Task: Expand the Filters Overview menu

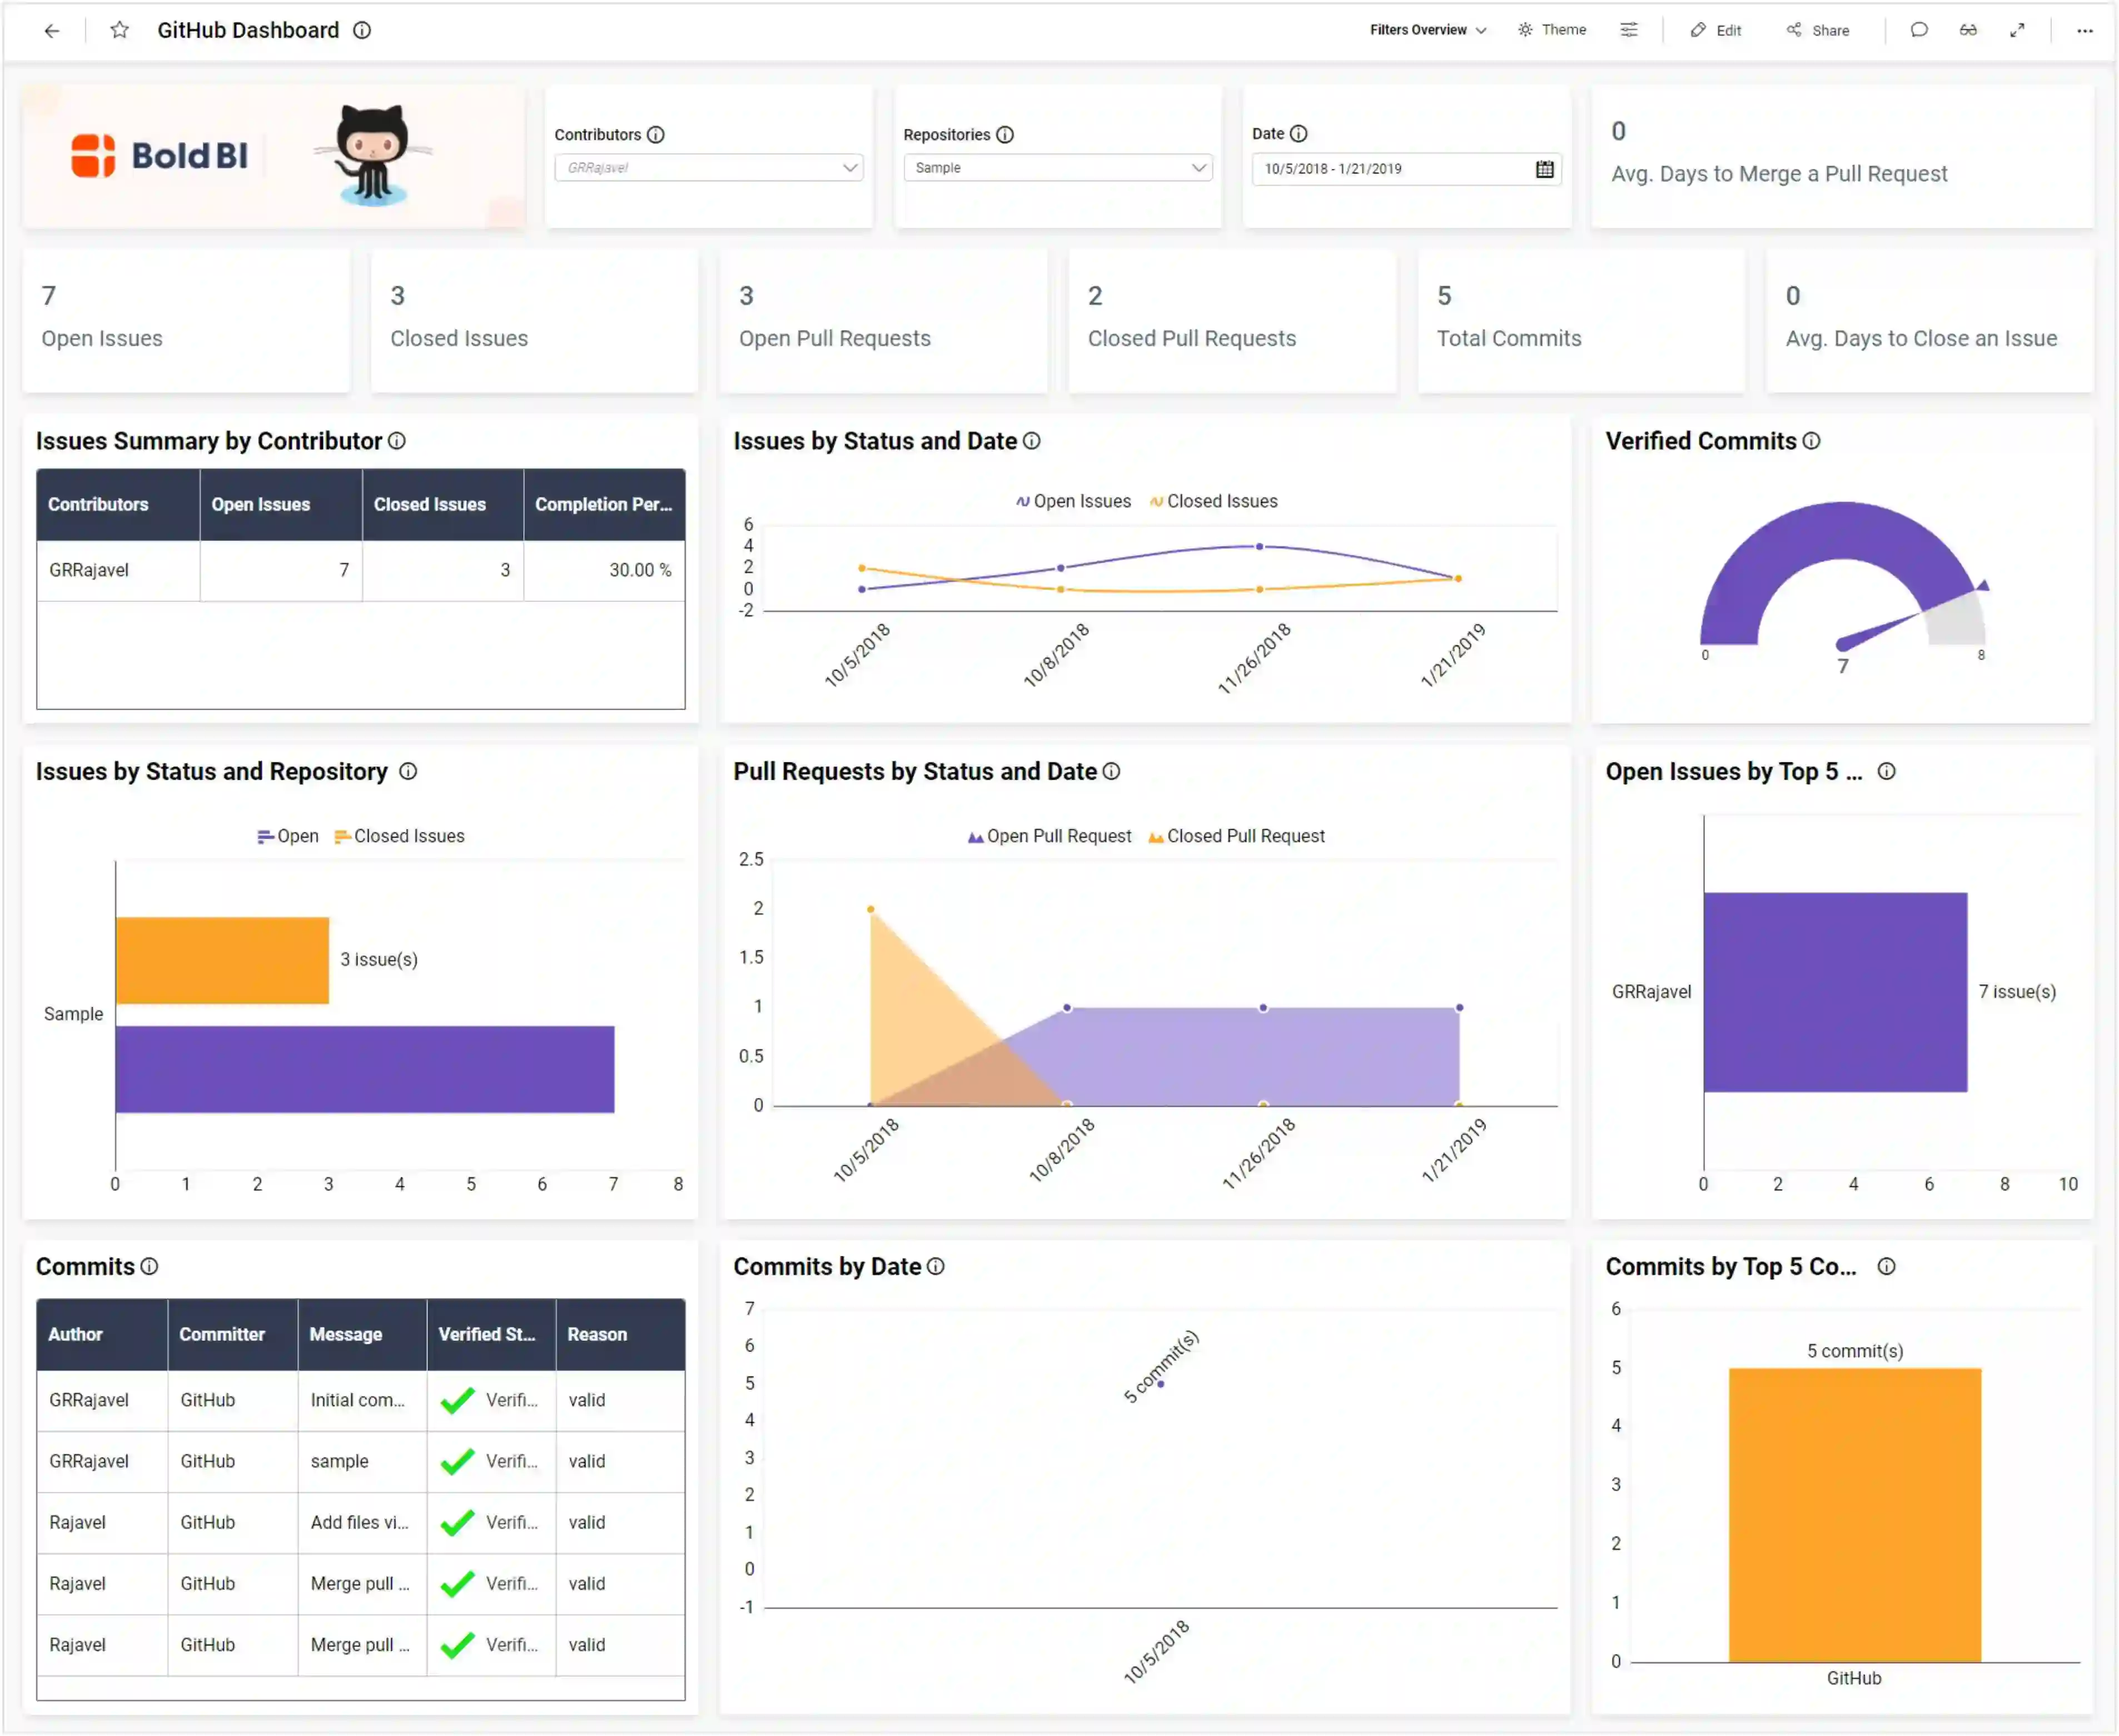Action: (x=1427, y=30)
